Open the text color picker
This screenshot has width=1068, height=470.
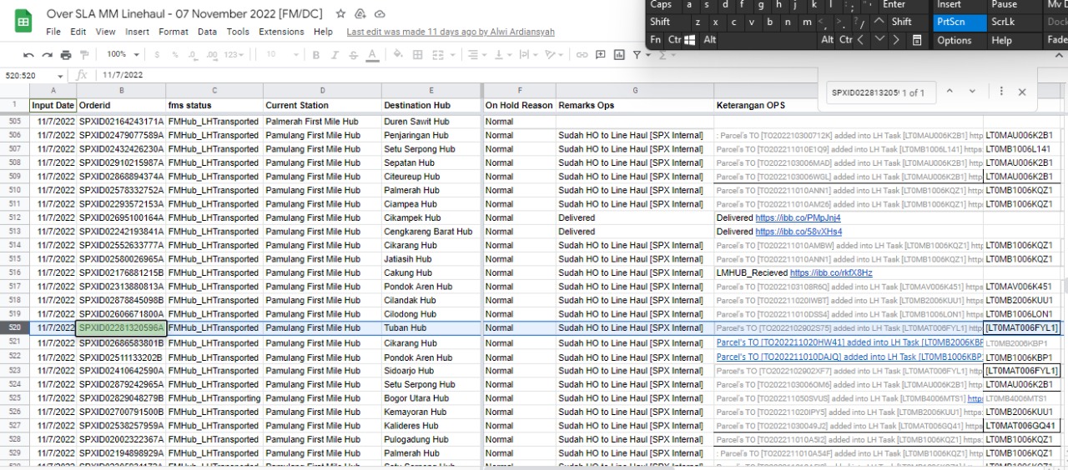coord(371,55)
